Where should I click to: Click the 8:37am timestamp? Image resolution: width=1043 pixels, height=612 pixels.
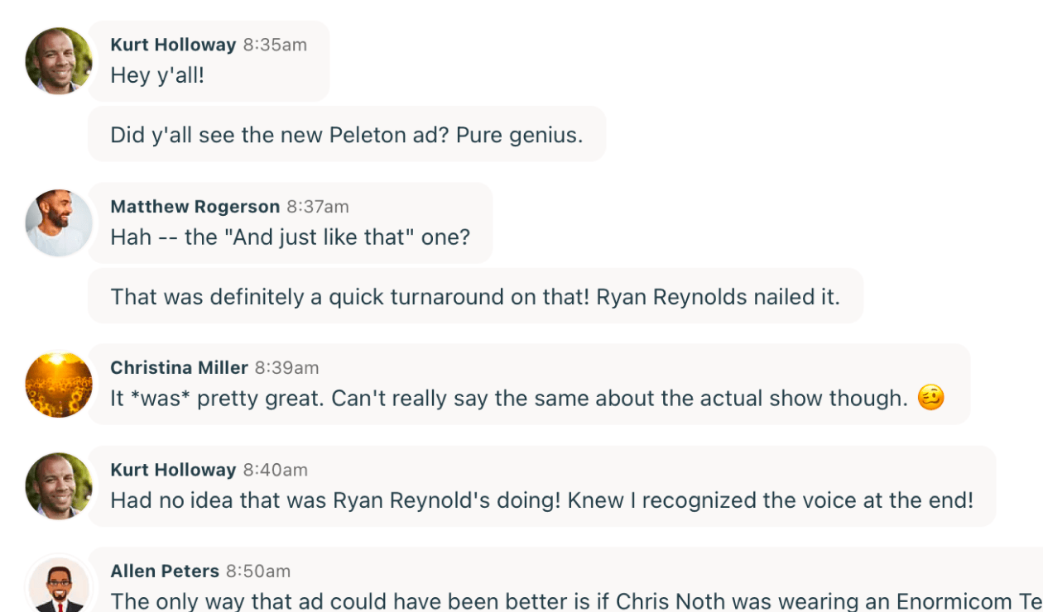(x=318, y=207)
